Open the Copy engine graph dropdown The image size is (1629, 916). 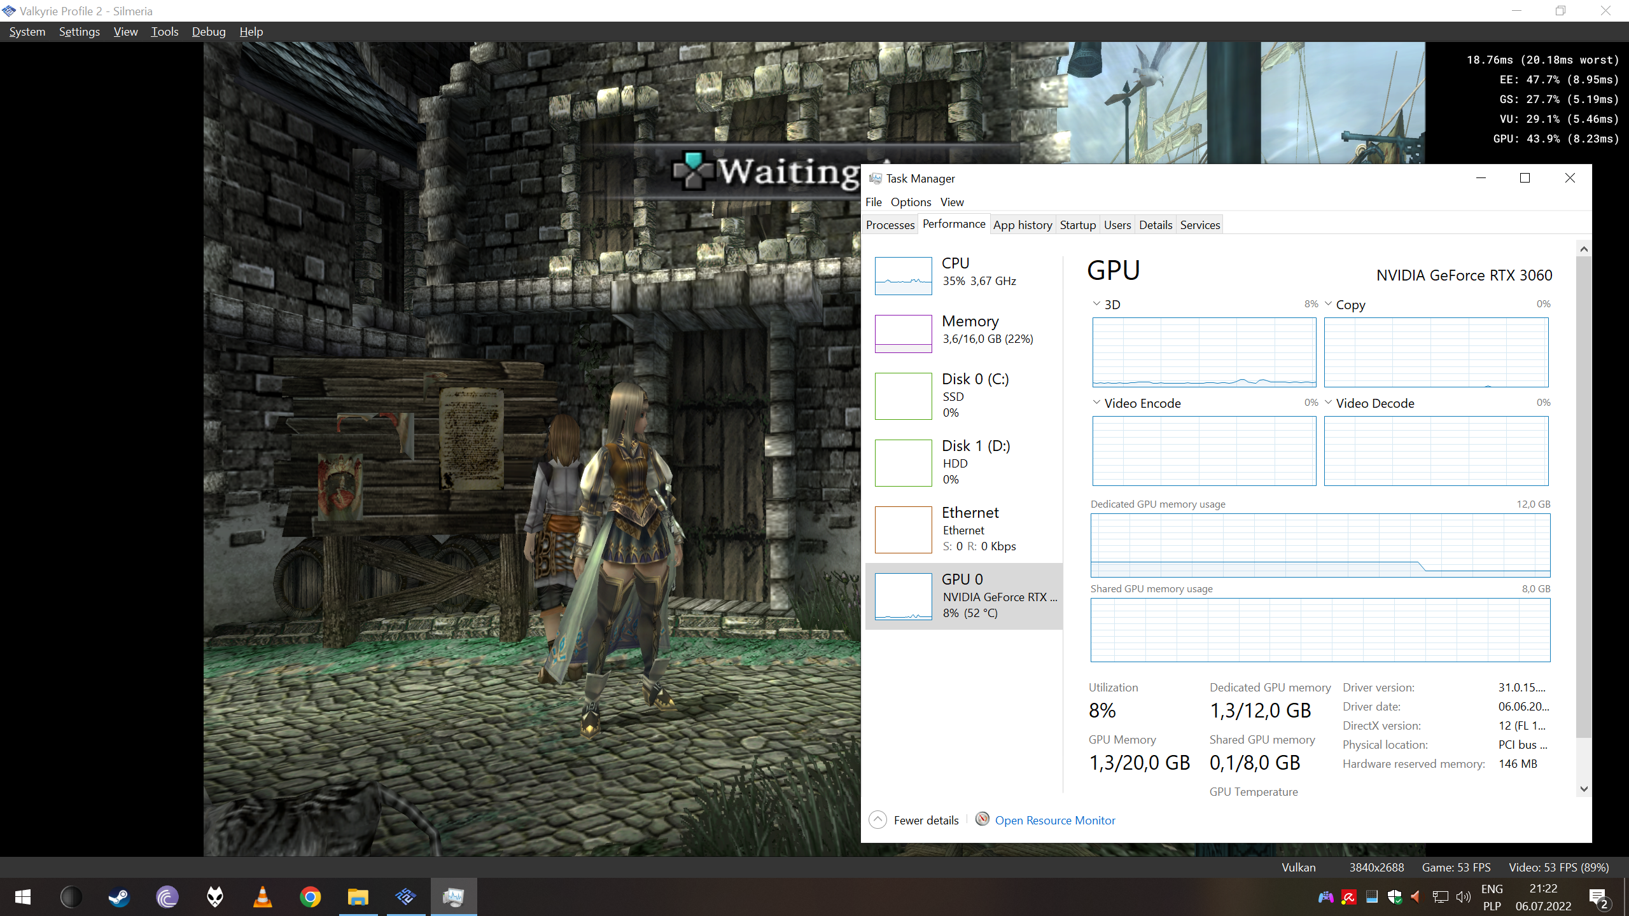click(1328, 304)
